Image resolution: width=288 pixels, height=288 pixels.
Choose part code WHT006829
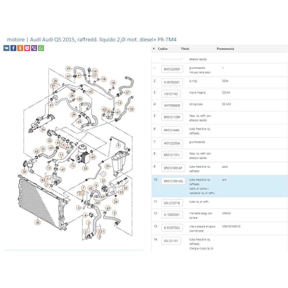(172, 105)
